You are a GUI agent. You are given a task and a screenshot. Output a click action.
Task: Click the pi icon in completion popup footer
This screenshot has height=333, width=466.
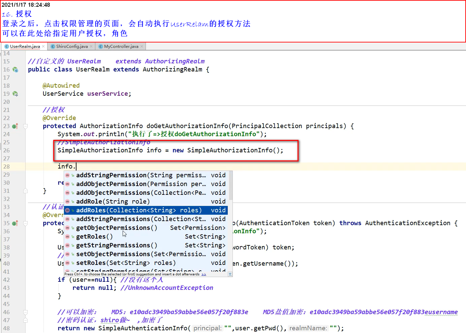(x=230, y=274)
